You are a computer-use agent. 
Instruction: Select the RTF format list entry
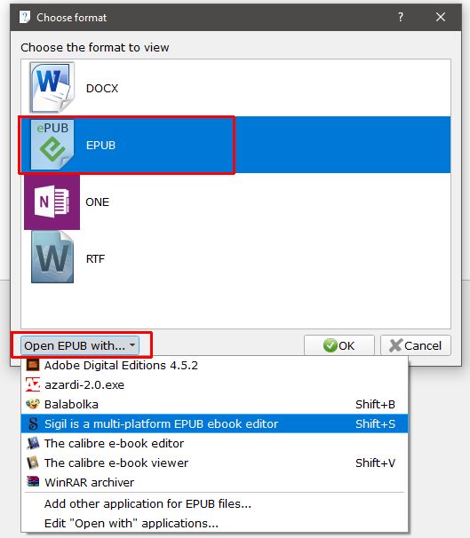(235, 258)
